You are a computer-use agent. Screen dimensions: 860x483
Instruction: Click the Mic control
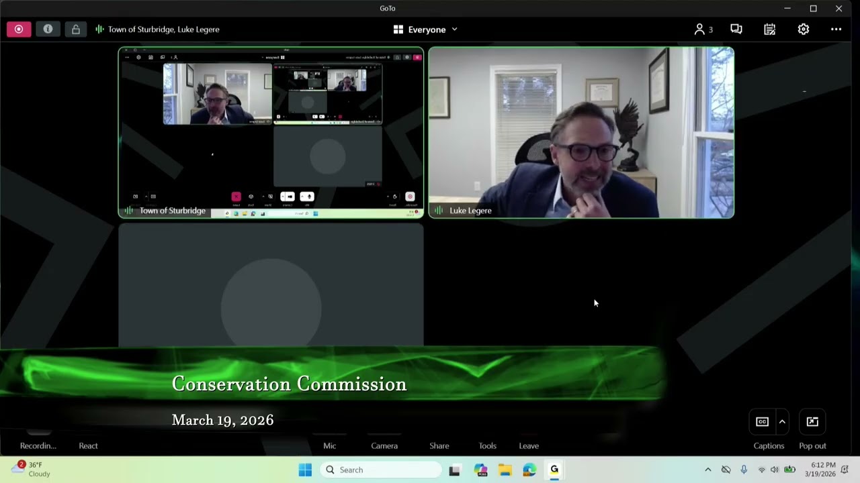(329, 445)
